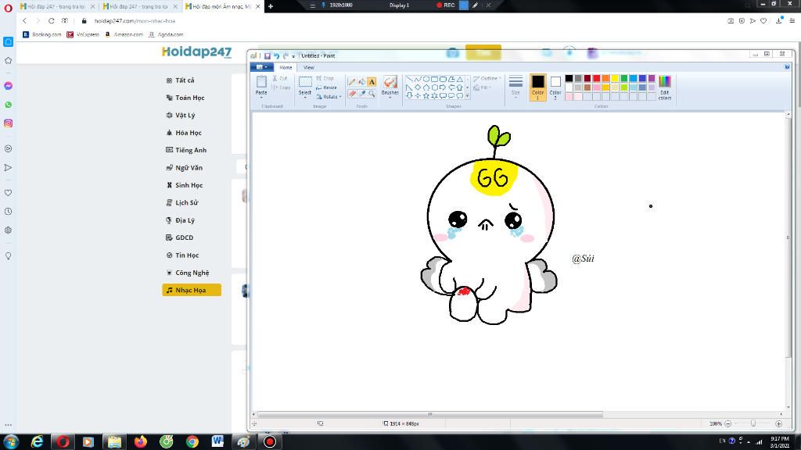The image size is (801, 450).
Task: Select Color 2 background swatch
Action: point(555,87)
